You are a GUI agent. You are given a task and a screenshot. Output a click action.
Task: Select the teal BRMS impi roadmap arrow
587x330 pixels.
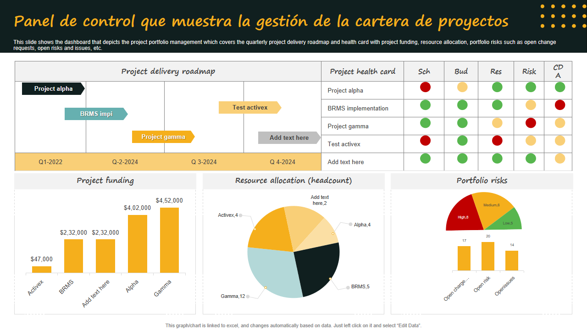point(96,114)
